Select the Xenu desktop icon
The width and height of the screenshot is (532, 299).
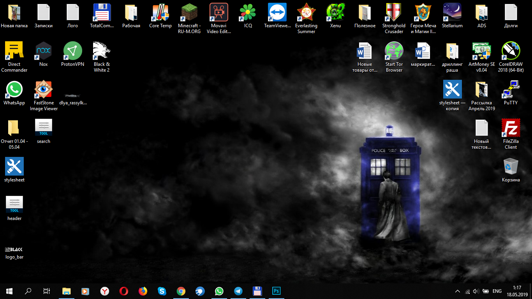(336, 12)
